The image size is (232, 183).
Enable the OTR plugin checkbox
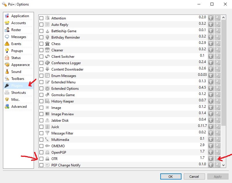pyautogui.click(x=41, y=159)
